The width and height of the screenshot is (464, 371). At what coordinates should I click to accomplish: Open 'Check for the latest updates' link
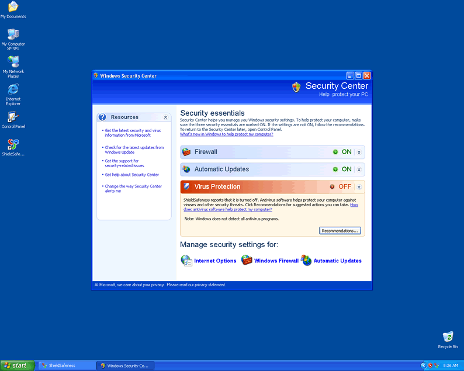coord(134,150)
